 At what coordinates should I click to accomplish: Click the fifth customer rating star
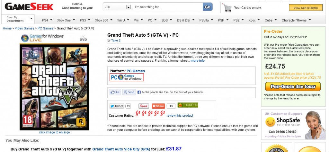click(x=163, y=113)
